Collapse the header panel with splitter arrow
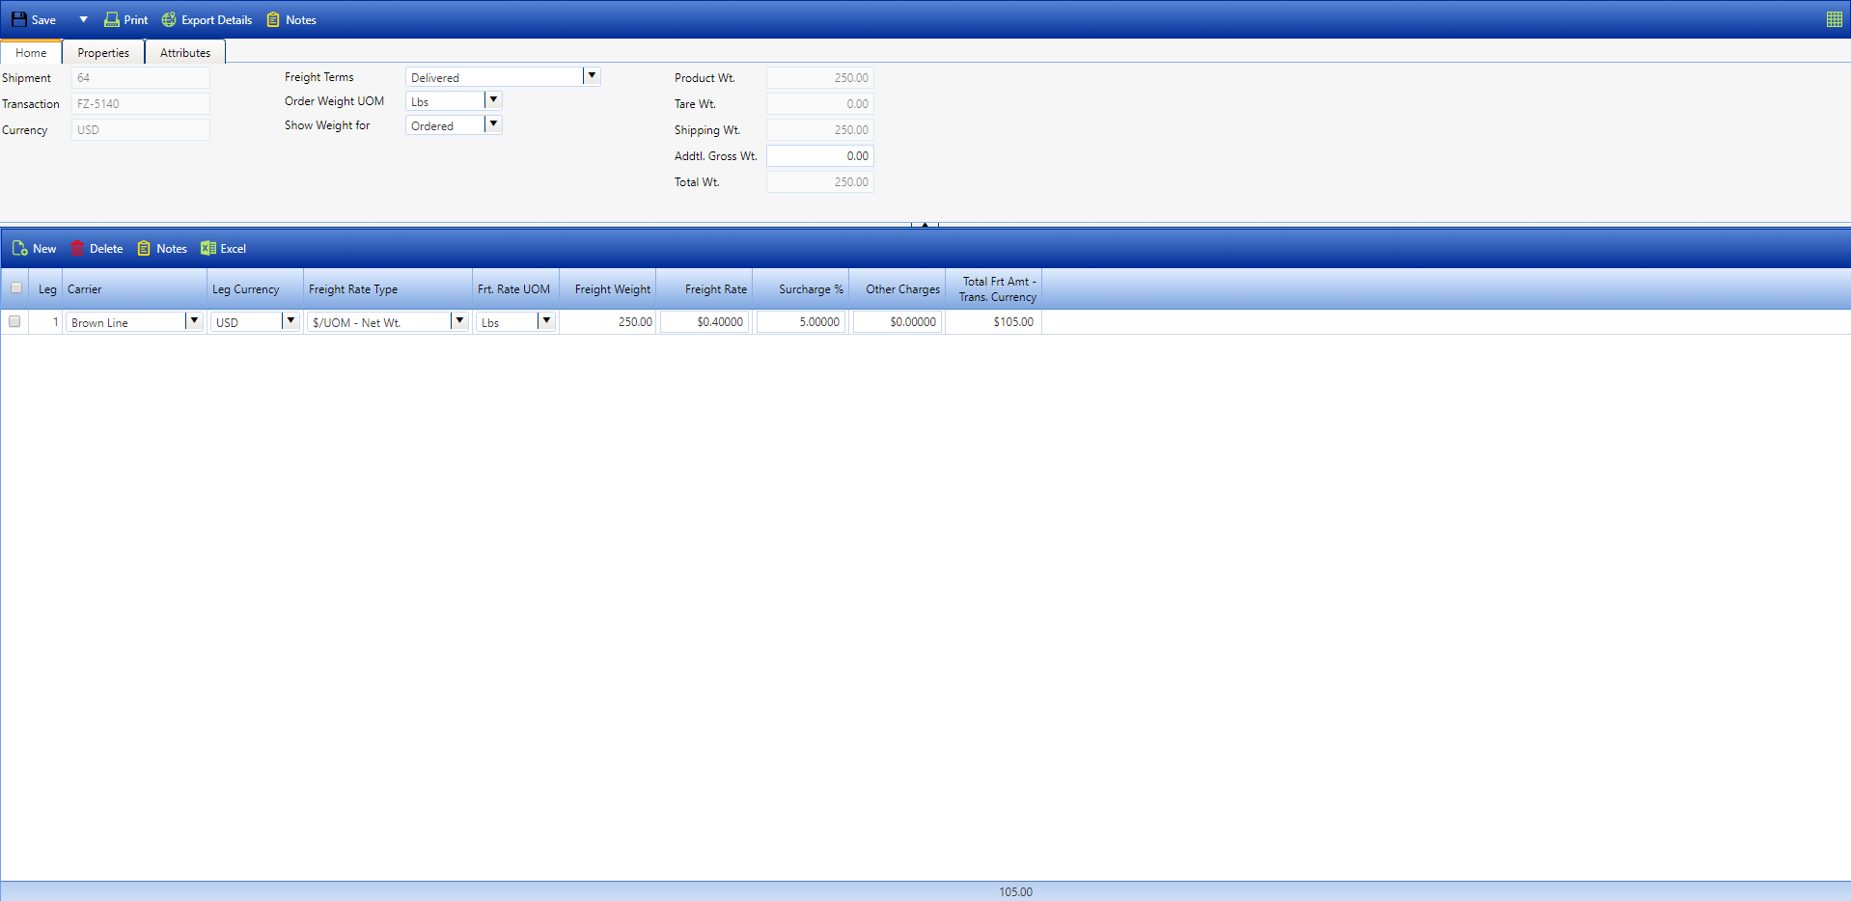 [x=925, y=225]
